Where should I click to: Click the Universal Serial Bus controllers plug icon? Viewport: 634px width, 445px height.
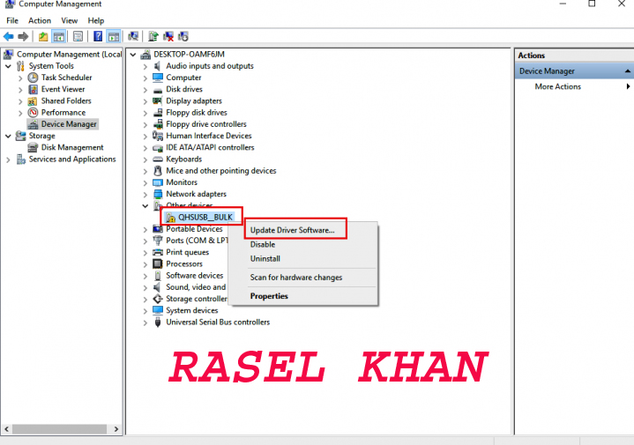click(157, 323)
